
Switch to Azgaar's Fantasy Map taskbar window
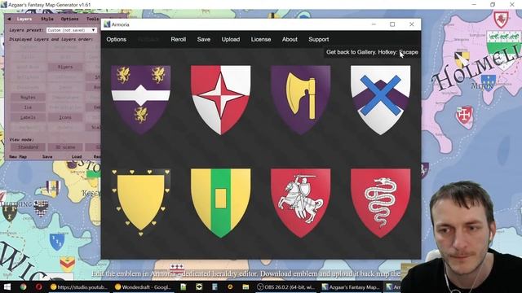coord(350,286)
